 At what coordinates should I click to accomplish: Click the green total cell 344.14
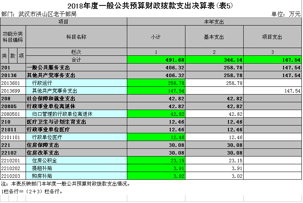point(214,60)
